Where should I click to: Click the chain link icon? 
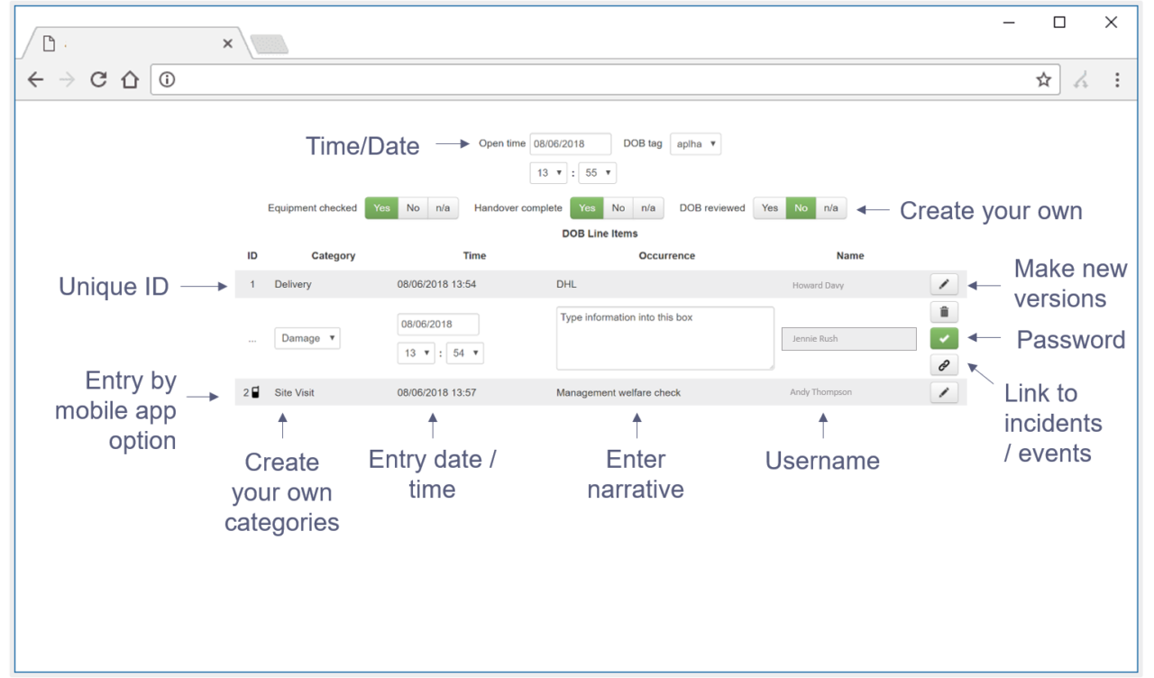(944, 365)
